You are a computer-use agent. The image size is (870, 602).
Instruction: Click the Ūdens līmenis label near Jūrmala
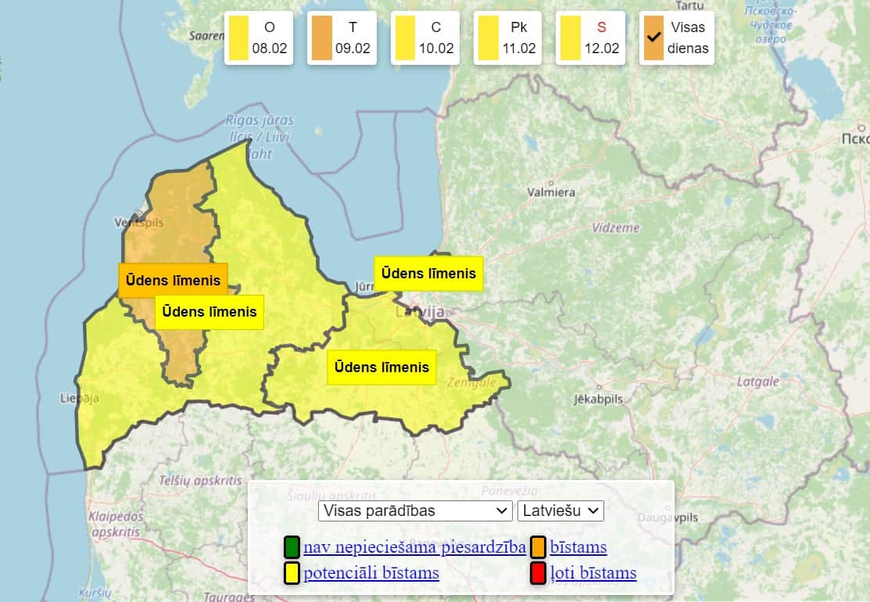[428, 274]
